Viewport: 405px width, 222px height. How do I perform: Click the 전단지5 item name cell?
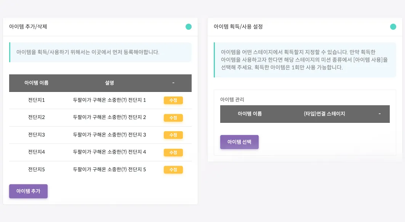(37, 170)
